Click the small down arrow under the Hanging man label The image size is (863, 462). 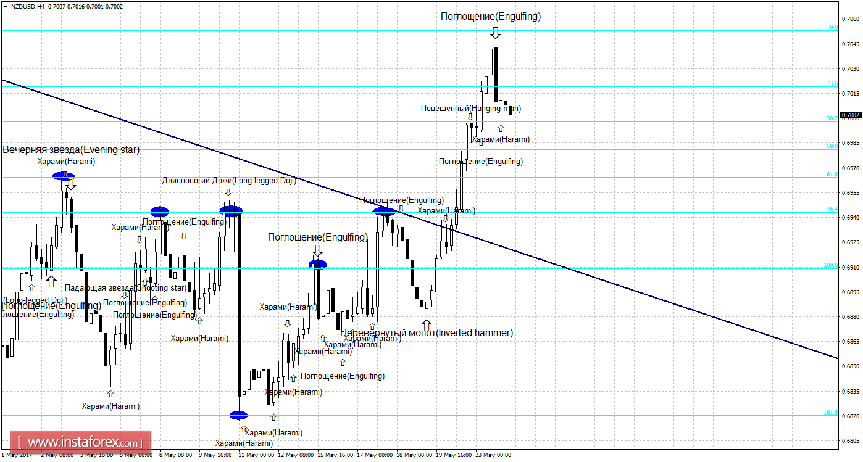470,117
